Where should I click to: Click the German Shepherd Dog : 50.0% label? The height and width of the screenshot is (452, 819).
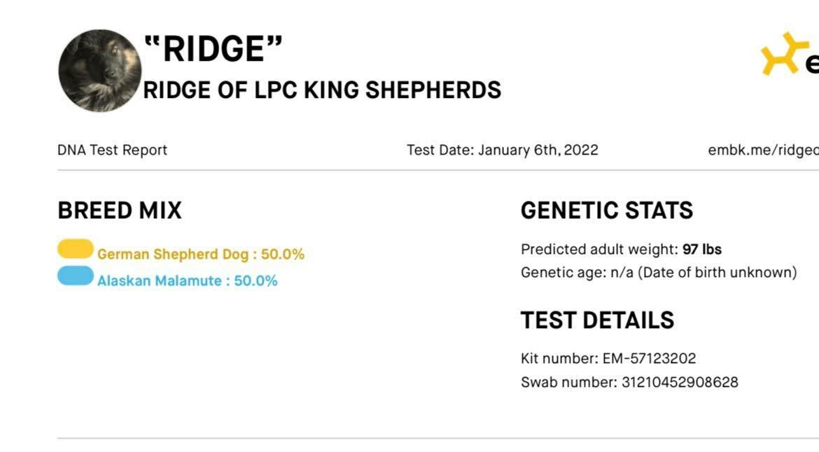click(x=201, y=254)
